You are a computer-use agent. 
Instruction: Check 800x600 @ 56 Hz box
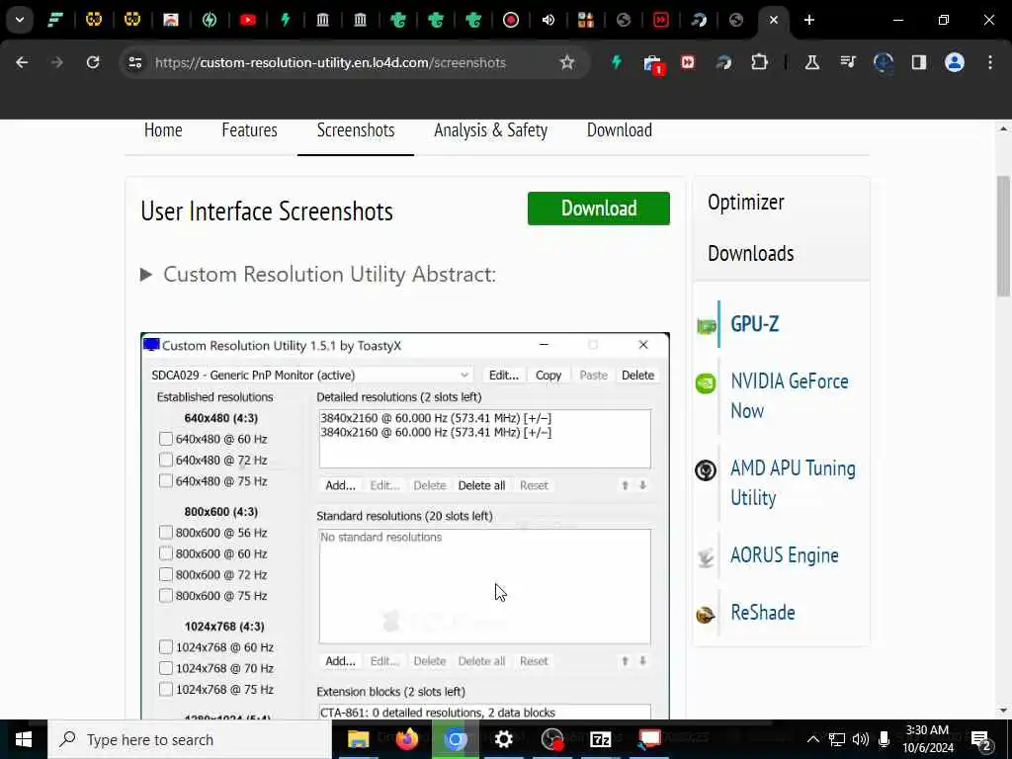tap(166, 533)
